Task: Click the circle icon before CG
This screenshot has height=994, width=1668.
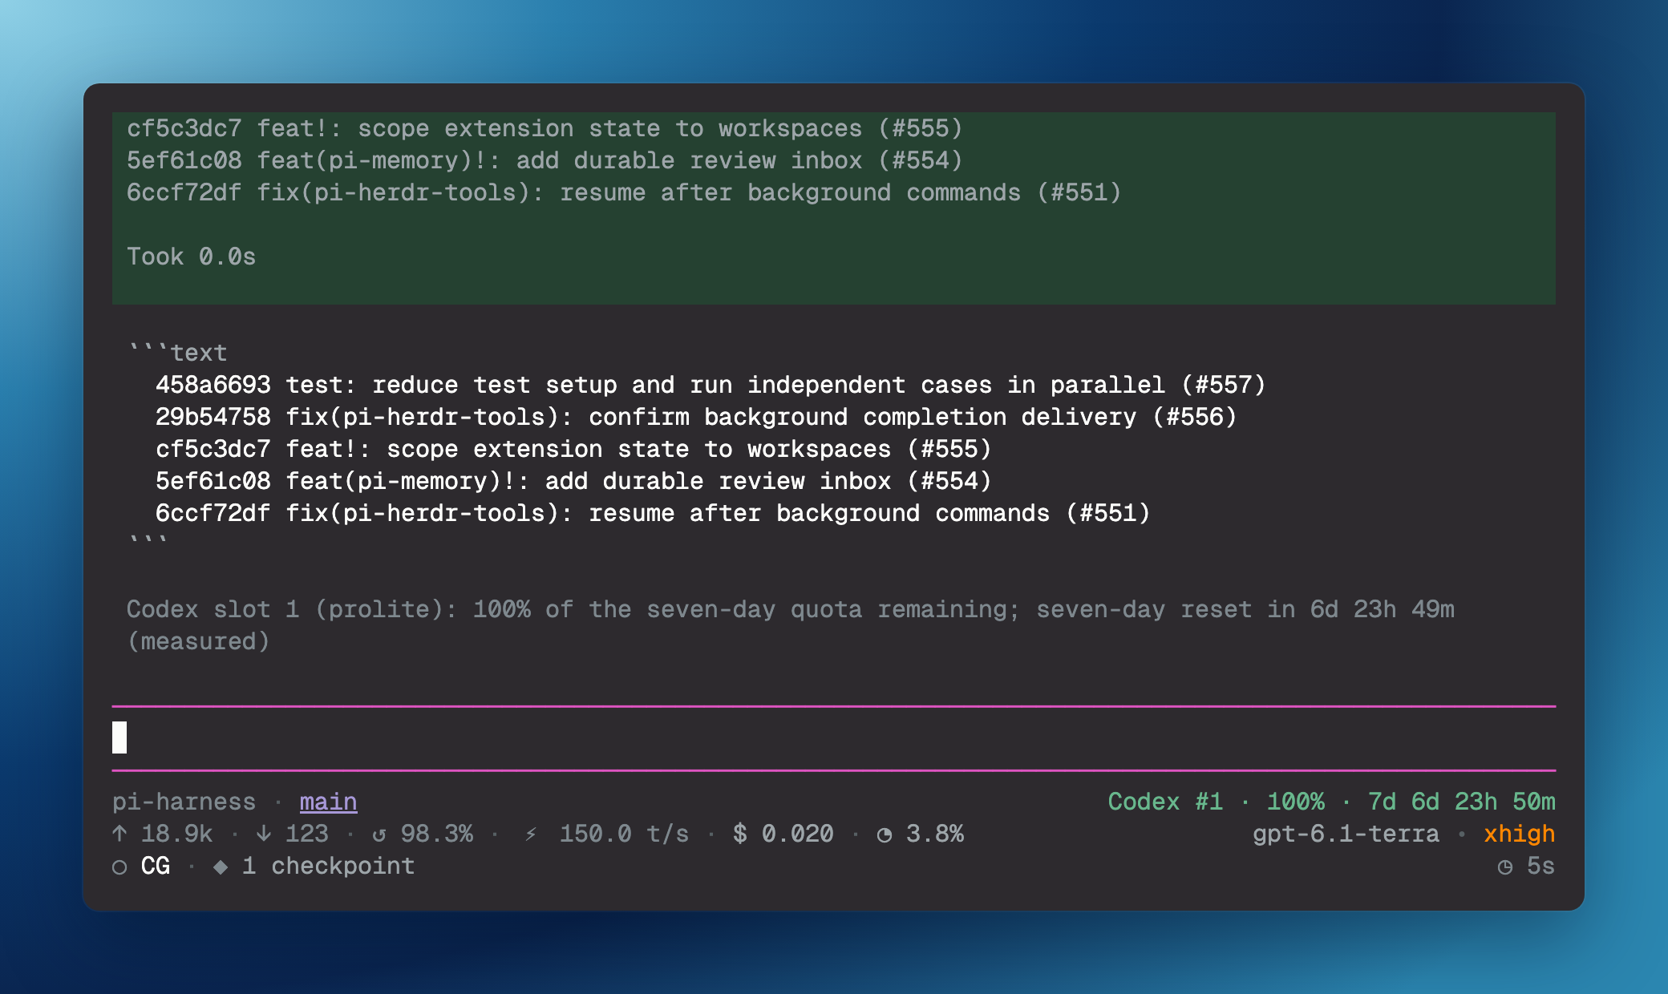Action: (x=119, y=867)
